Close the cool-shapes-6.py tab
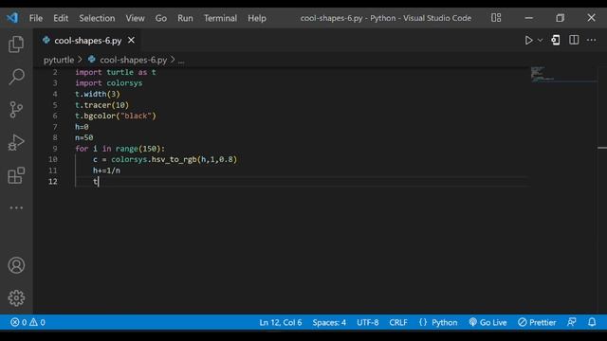The height and width of the screenshot is (341, 607). click(132, 40)
